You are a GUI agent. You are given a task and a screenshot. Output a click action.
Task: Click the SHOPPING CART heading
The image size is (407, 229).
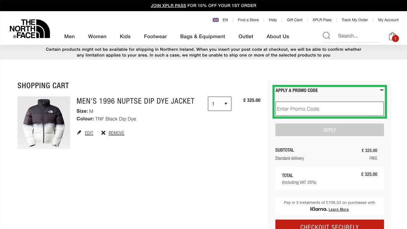43,86
